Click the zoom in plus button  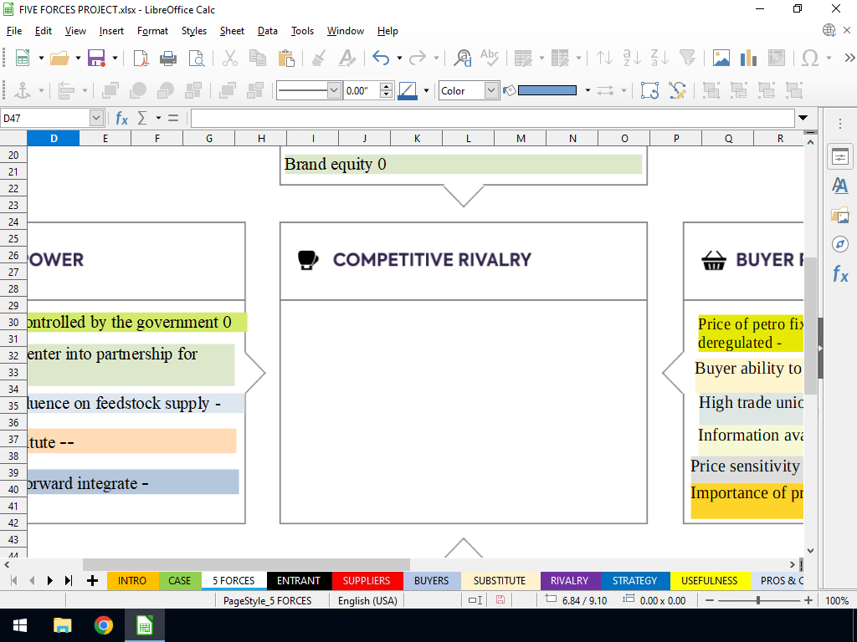pyautogui.click(x=808, y=600)
